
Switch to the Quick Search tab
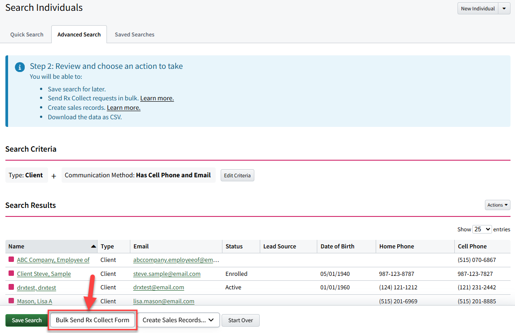(x=27, y=34)
